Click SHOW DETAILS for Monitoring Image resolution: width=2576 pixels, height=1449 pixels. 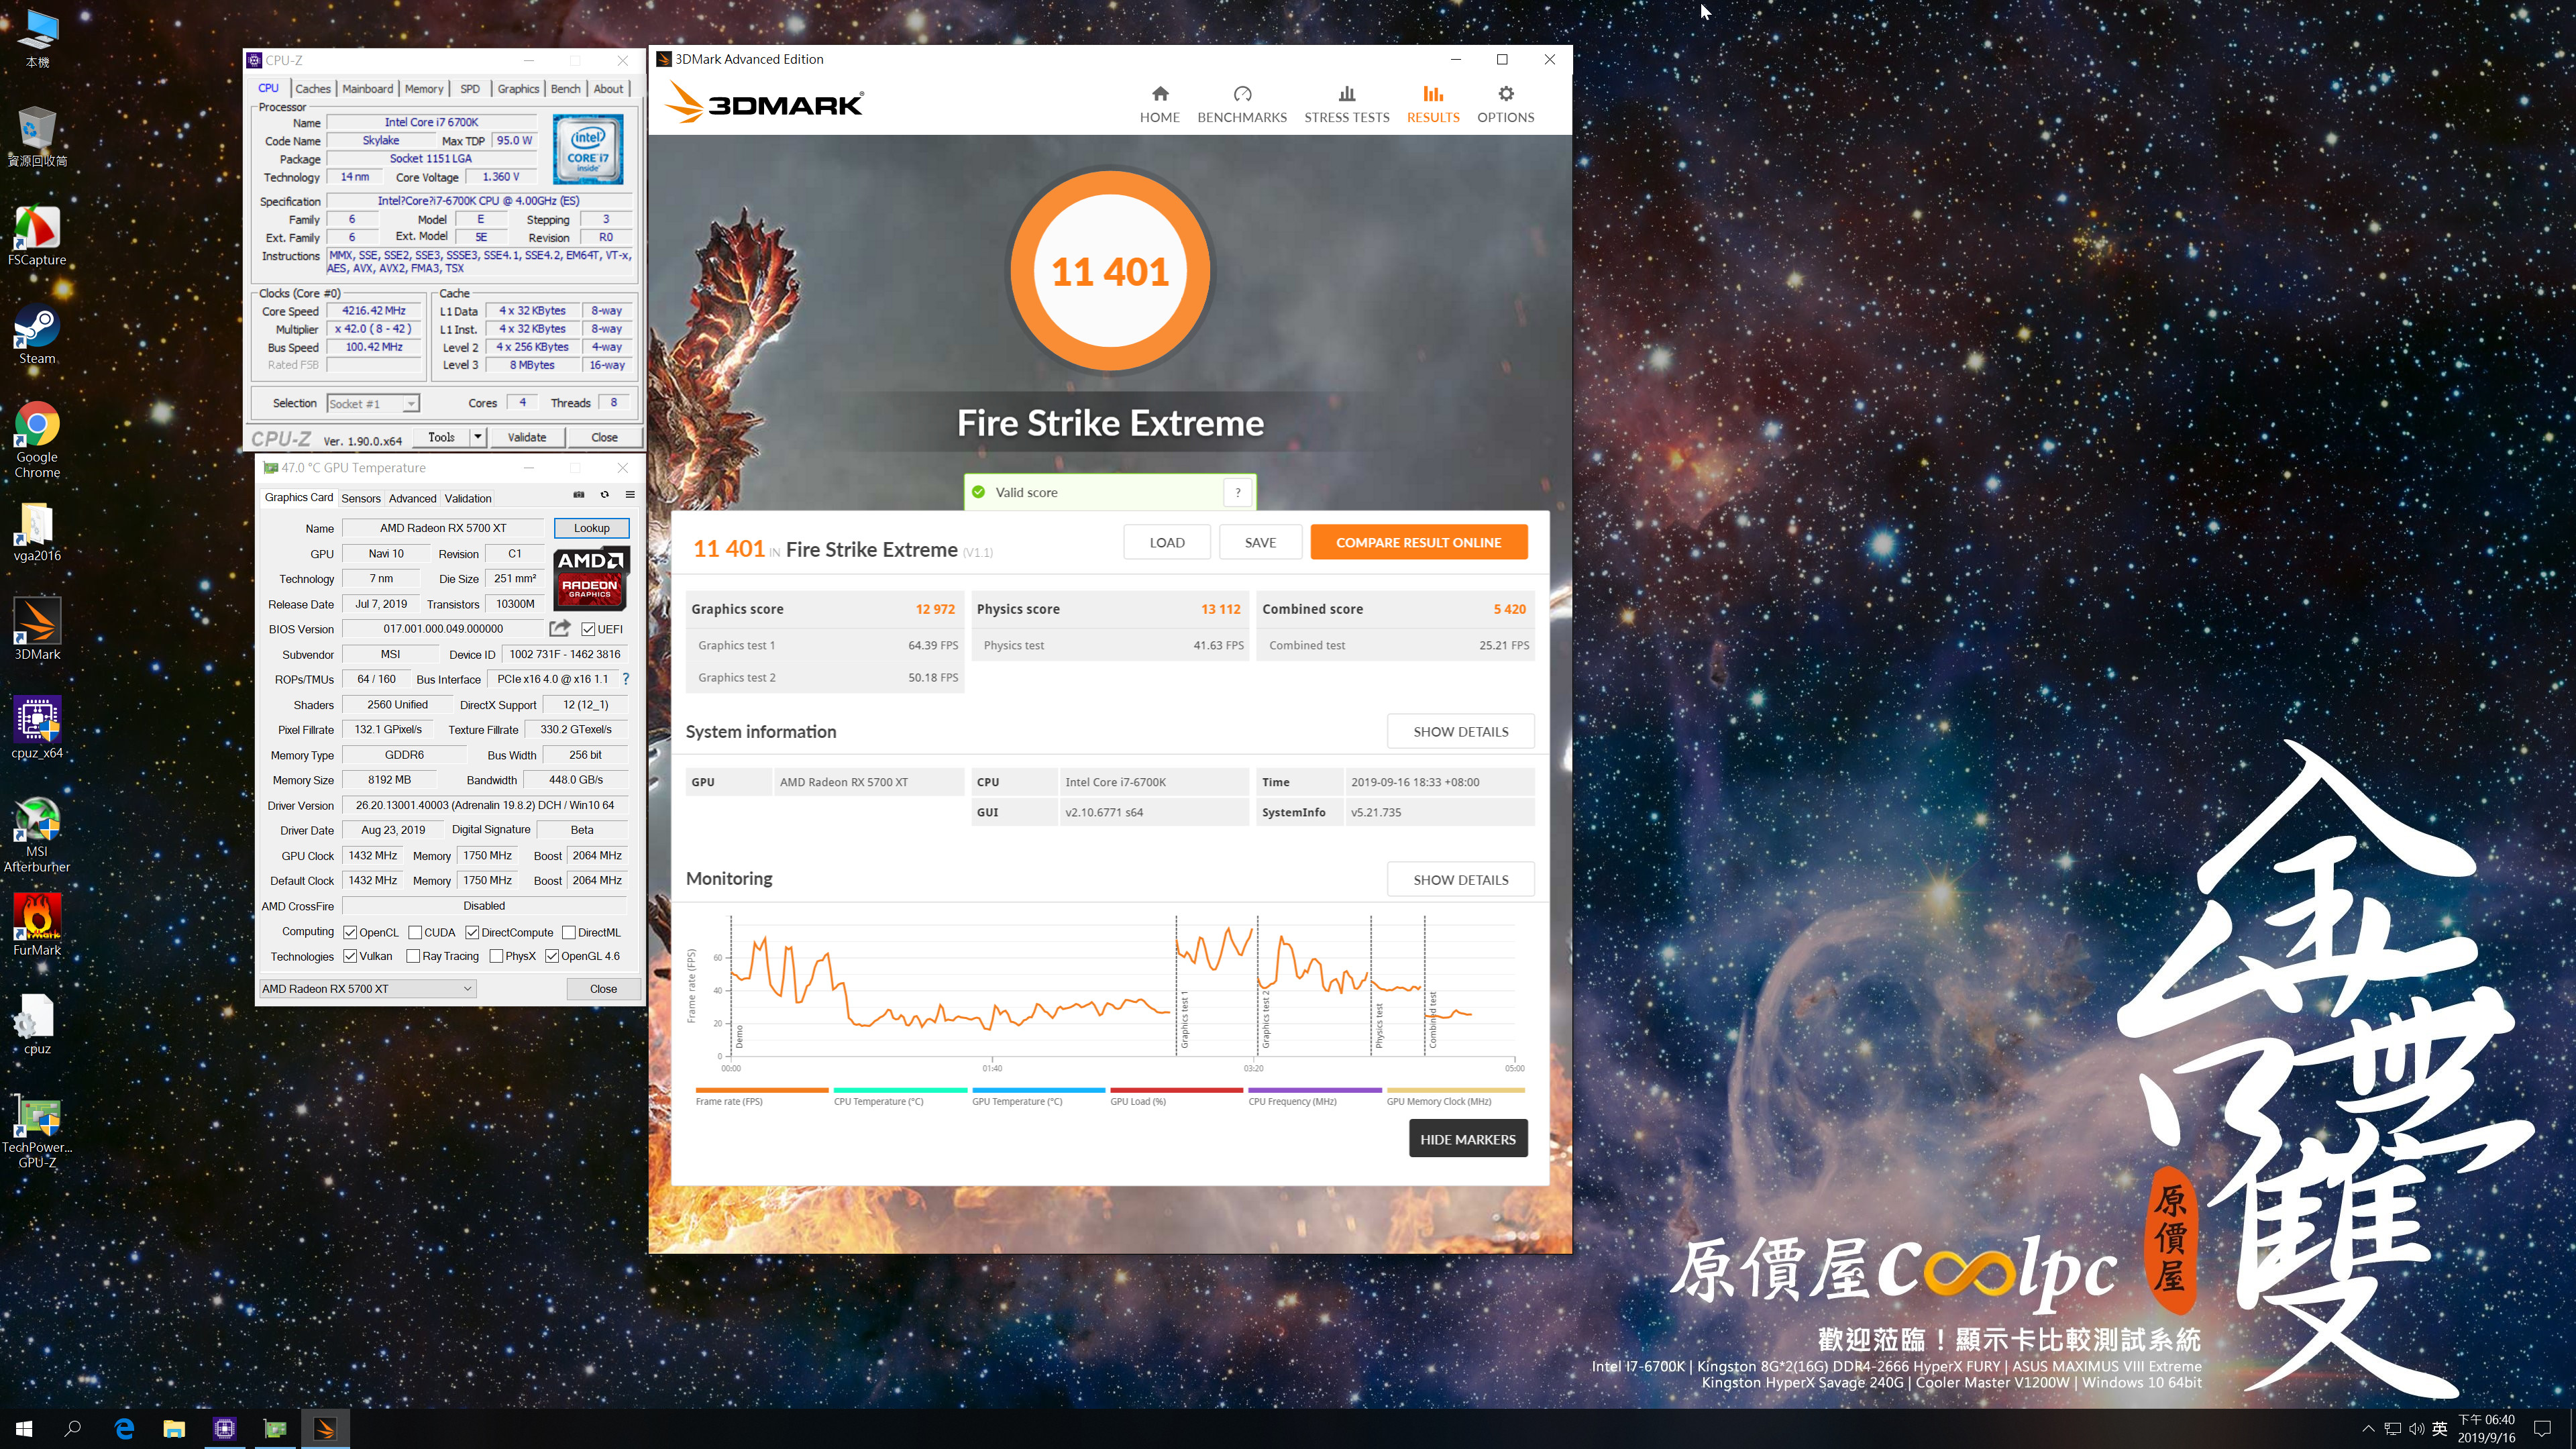point(1460,879)
